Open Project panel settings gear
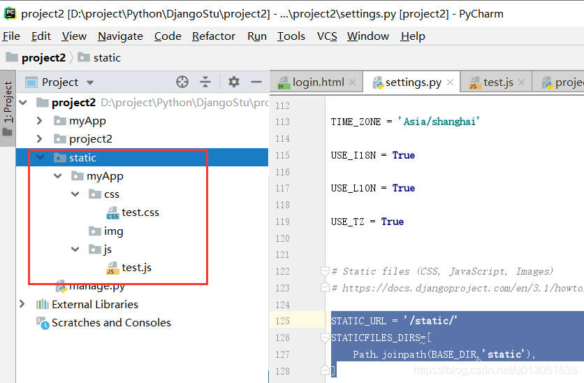This screenshot has height=383, width=584. pos(234,82)
